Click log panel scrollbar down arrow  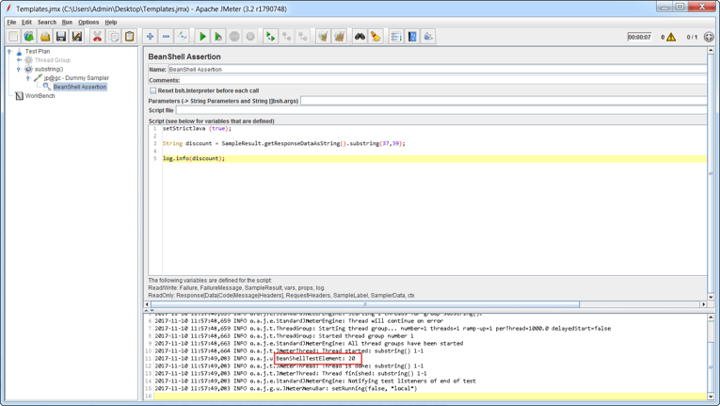coord(711,397)
